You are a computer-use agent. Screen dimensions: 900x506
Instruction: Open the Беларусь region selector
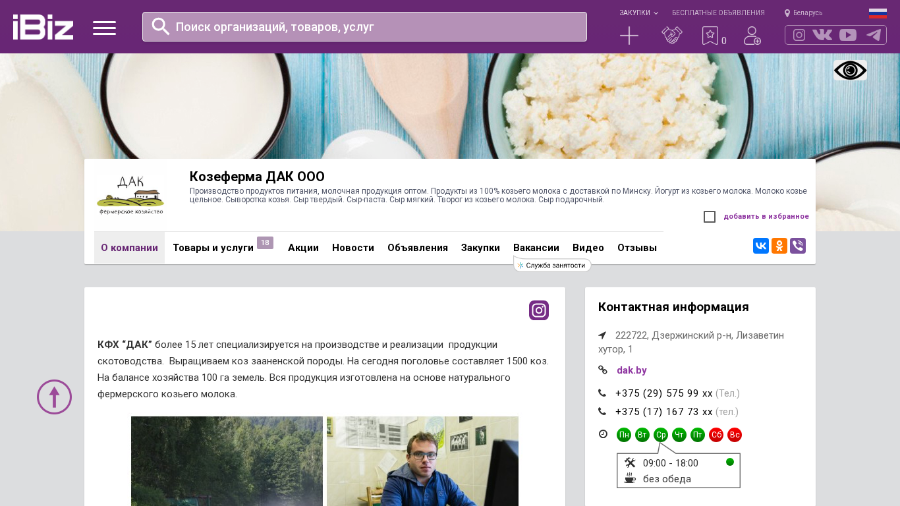tap(803, 13)
